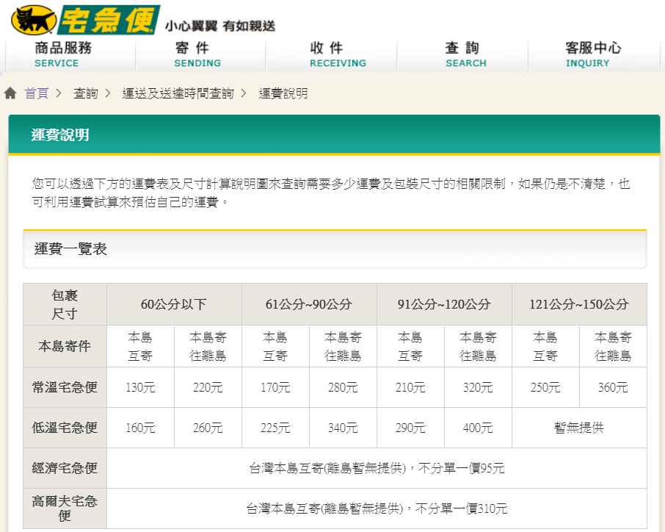The height and width of the screenshot is (532, 665).
Task: Open the 商品服務 SERVICE menu
Action: [63, 54]
